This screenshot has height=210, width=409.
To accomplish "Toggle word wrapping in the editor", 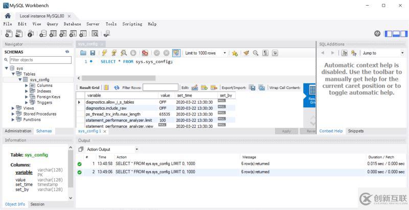I will 275,53.
